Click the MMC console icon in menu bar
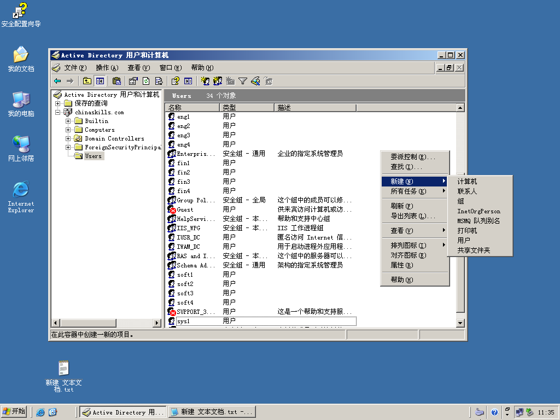560x420 pixels. pos(56,67)
